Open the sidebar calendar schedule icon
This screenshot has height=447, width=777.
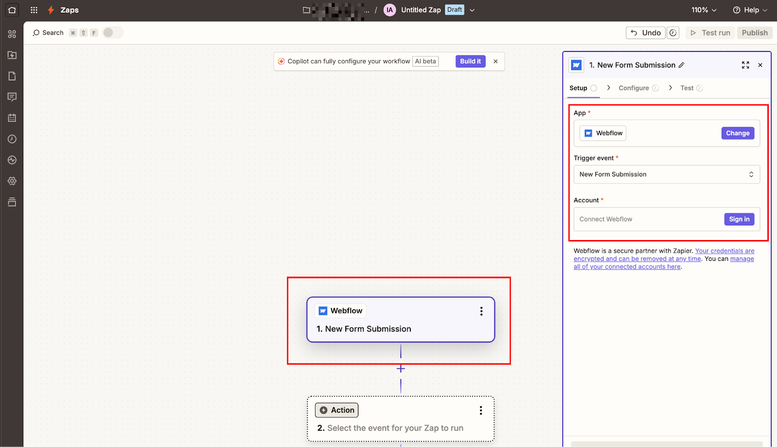pos(12,118)
